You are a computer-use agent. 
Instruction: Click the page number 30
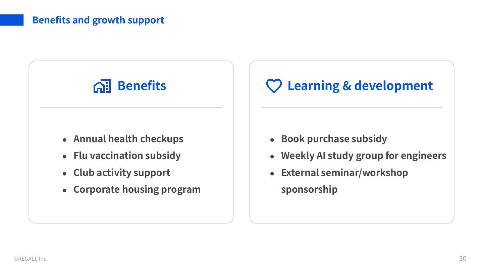463,259
